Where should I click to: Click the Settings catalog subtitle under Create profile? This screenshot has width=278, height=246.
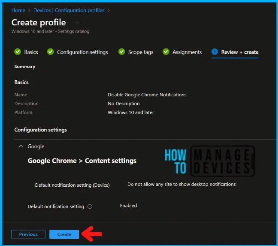point(50,31)
